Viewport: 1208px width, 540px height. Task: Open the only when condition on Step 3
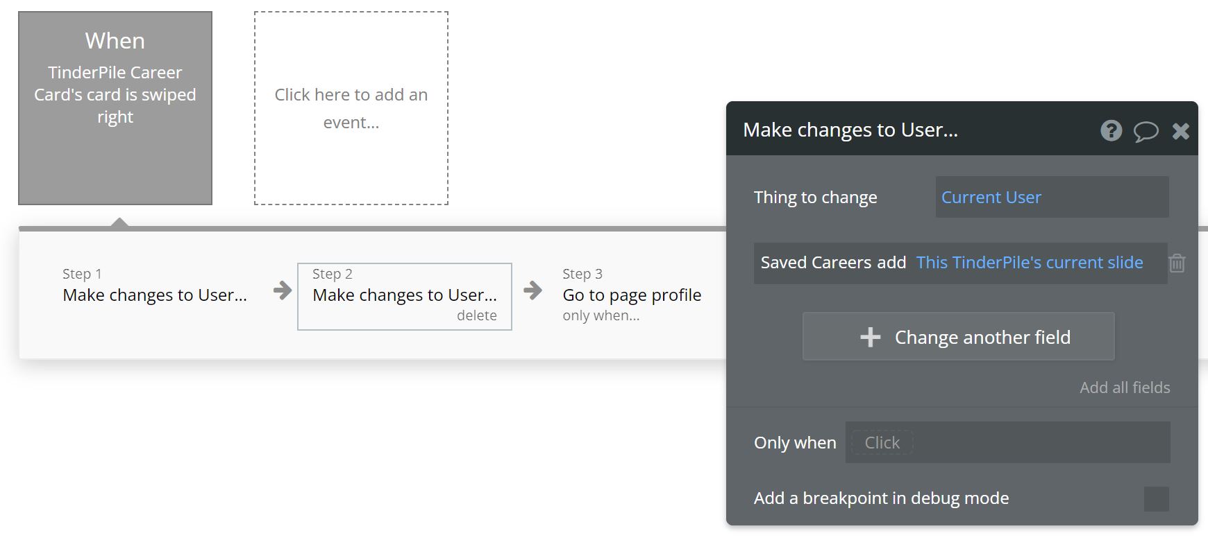[x=601, y=316]
